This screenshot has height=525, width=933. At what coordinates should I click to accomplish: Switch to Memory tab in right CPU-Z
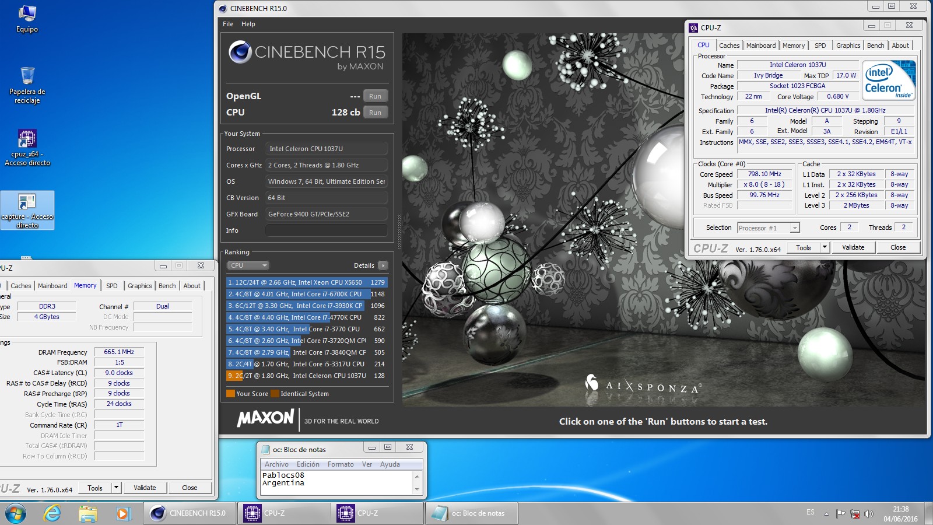click(794, 45)
